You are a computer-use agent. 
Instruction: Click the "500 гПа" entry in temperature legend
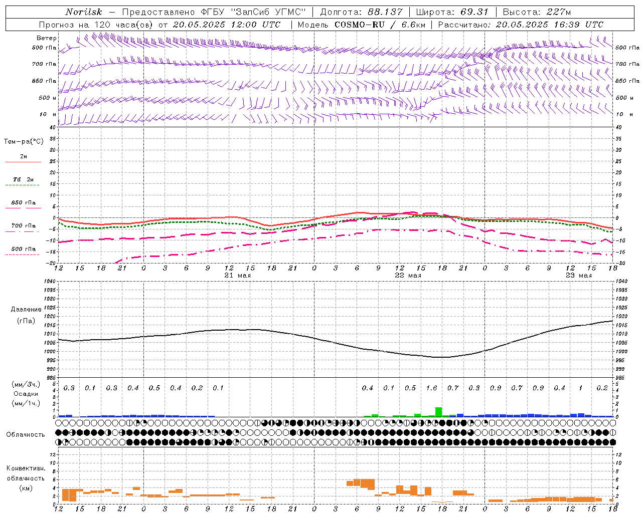pyautogui.click(x=23, y=249)
